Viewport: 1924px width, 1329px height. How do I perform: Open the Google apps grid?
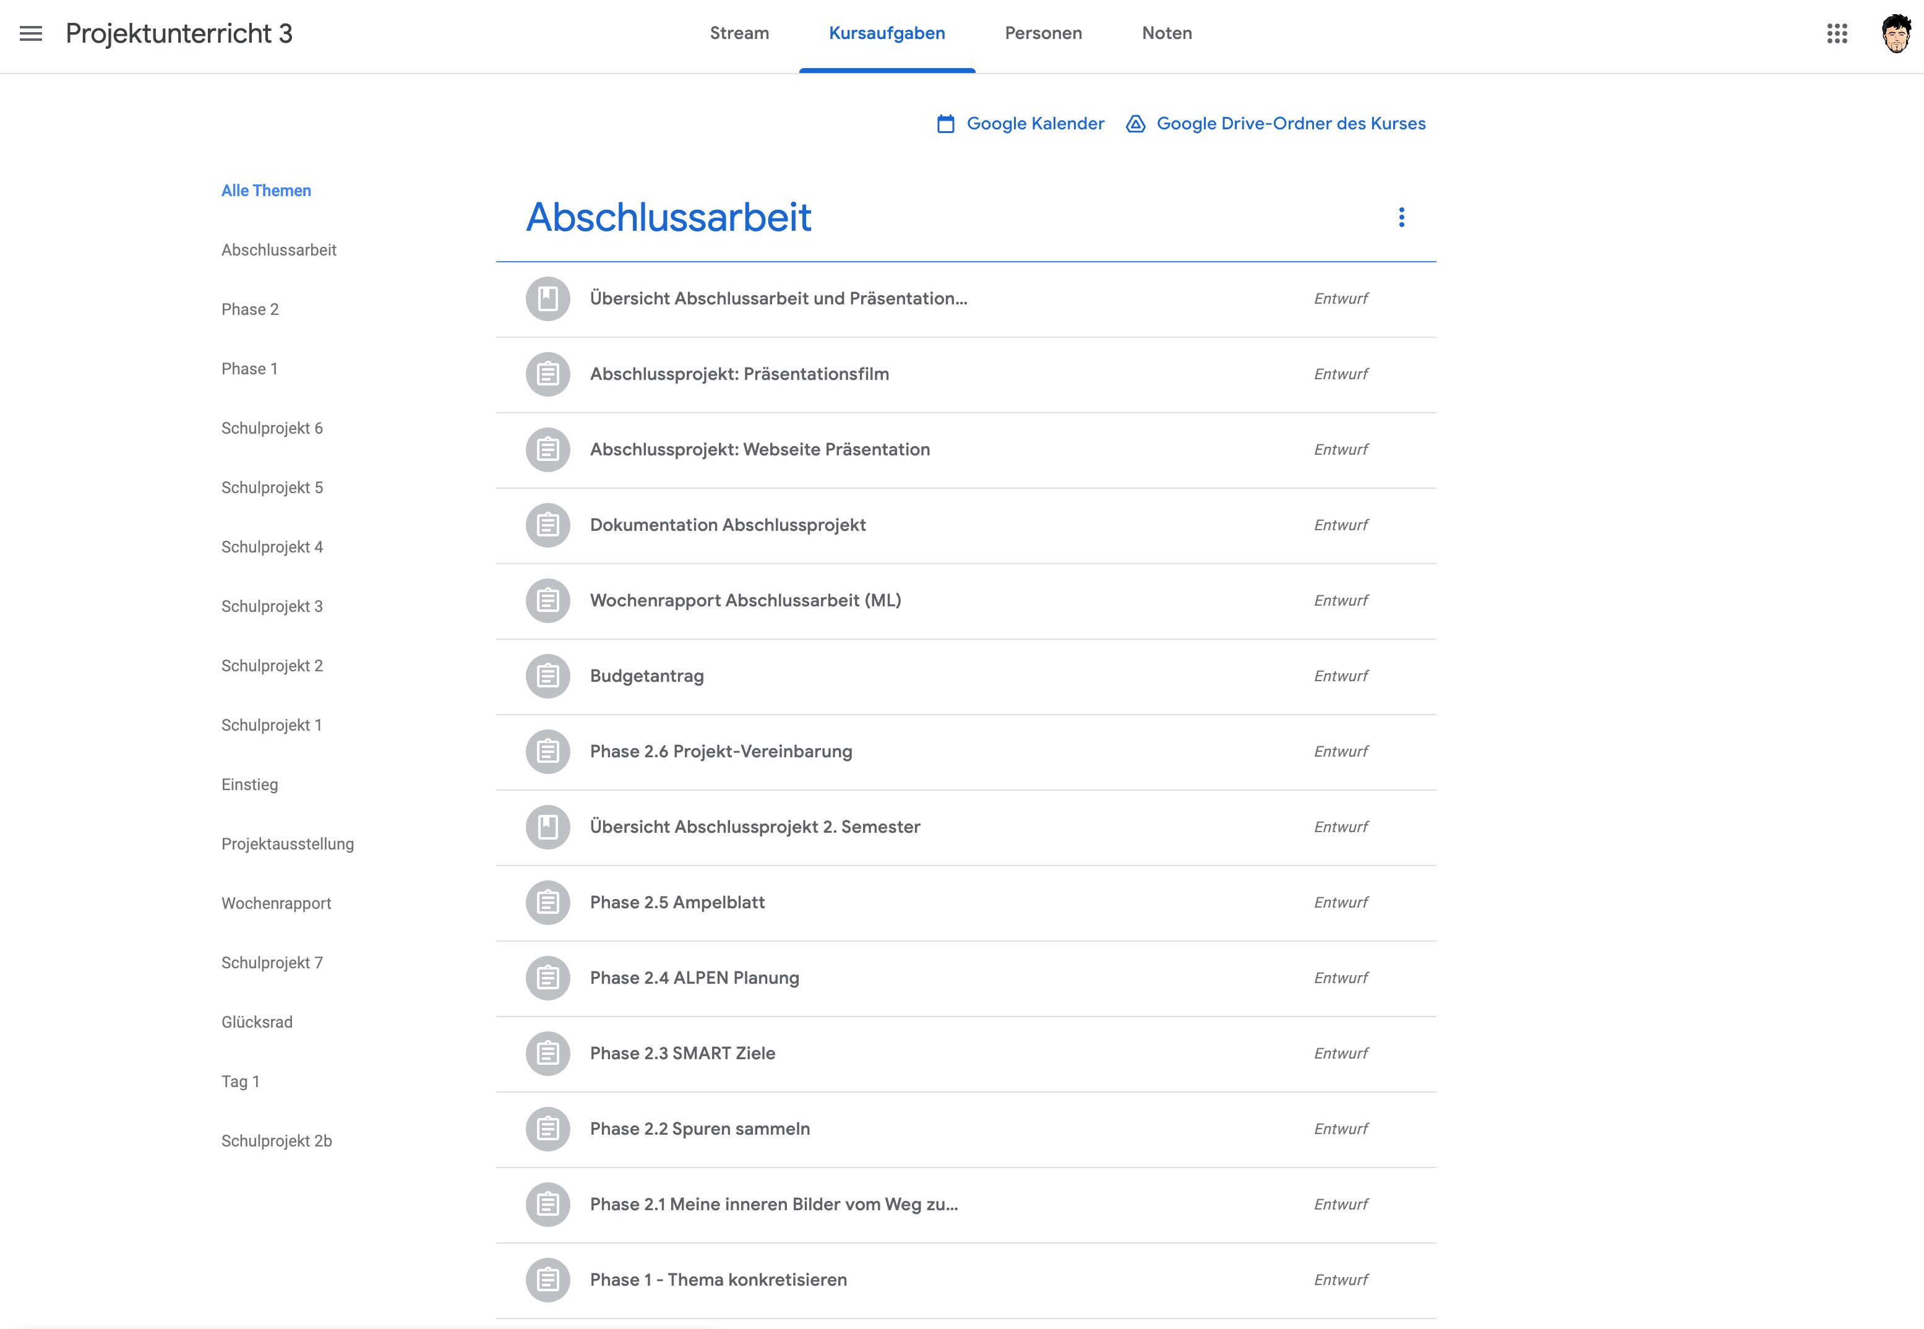tap(1837, 33)
